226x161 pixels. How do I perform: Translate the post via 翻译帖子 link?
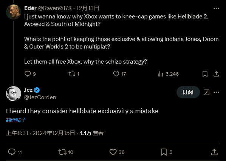pyautogui.click(x=16, y=120)
